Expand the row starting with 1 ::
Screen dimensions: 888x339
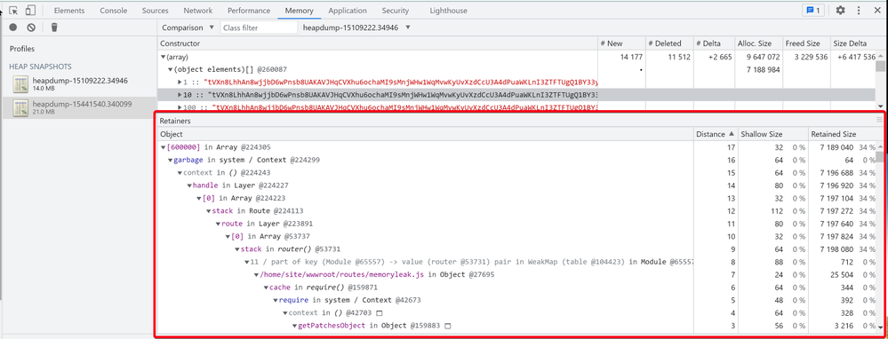[x=180, y=82]
